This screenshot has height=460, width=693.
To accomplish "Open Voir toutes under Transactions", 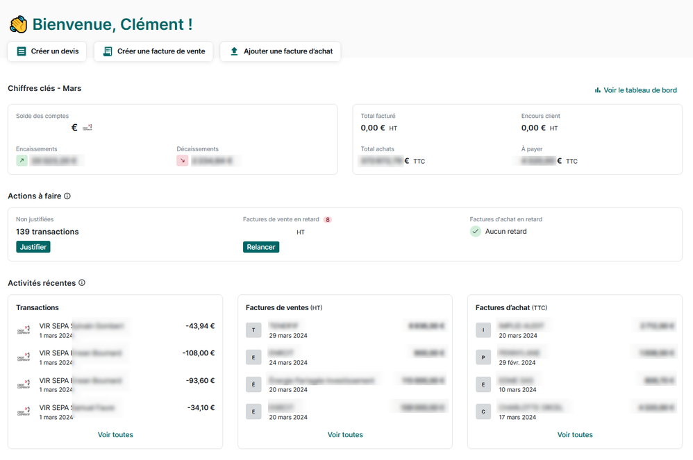I will [x=115, y=435].
